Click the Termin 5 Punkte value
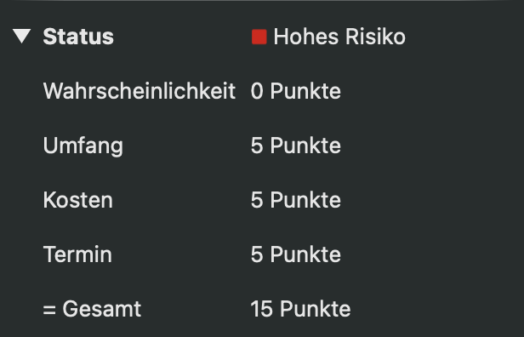524x337 pixels. 296,254
